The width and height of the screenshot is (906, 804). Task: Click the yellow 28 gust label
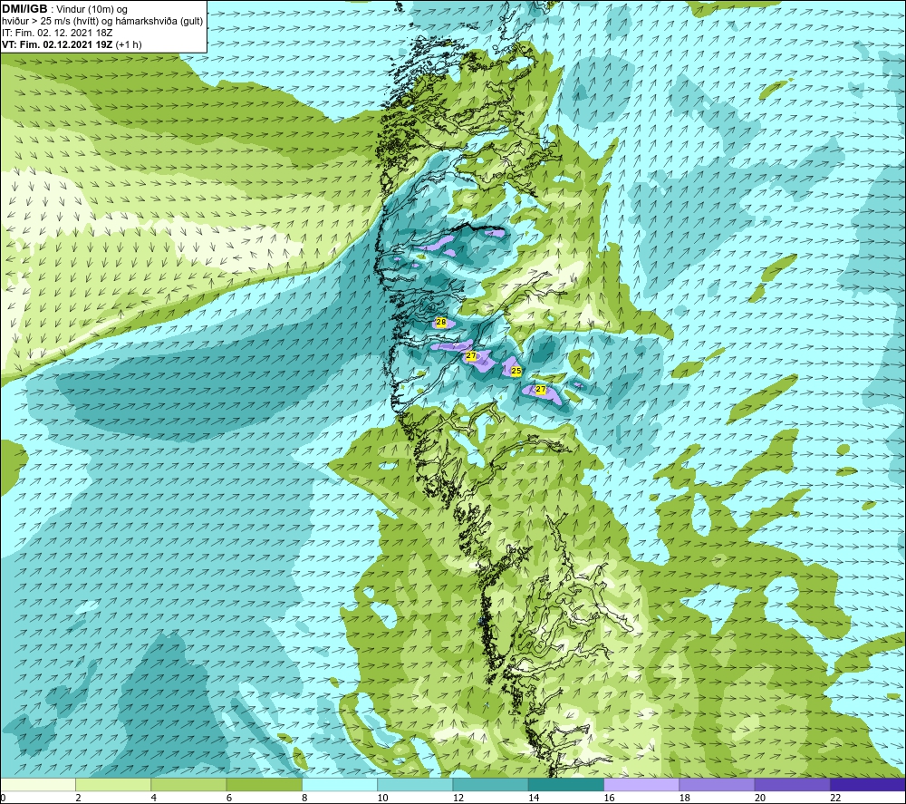pos(441,323)
